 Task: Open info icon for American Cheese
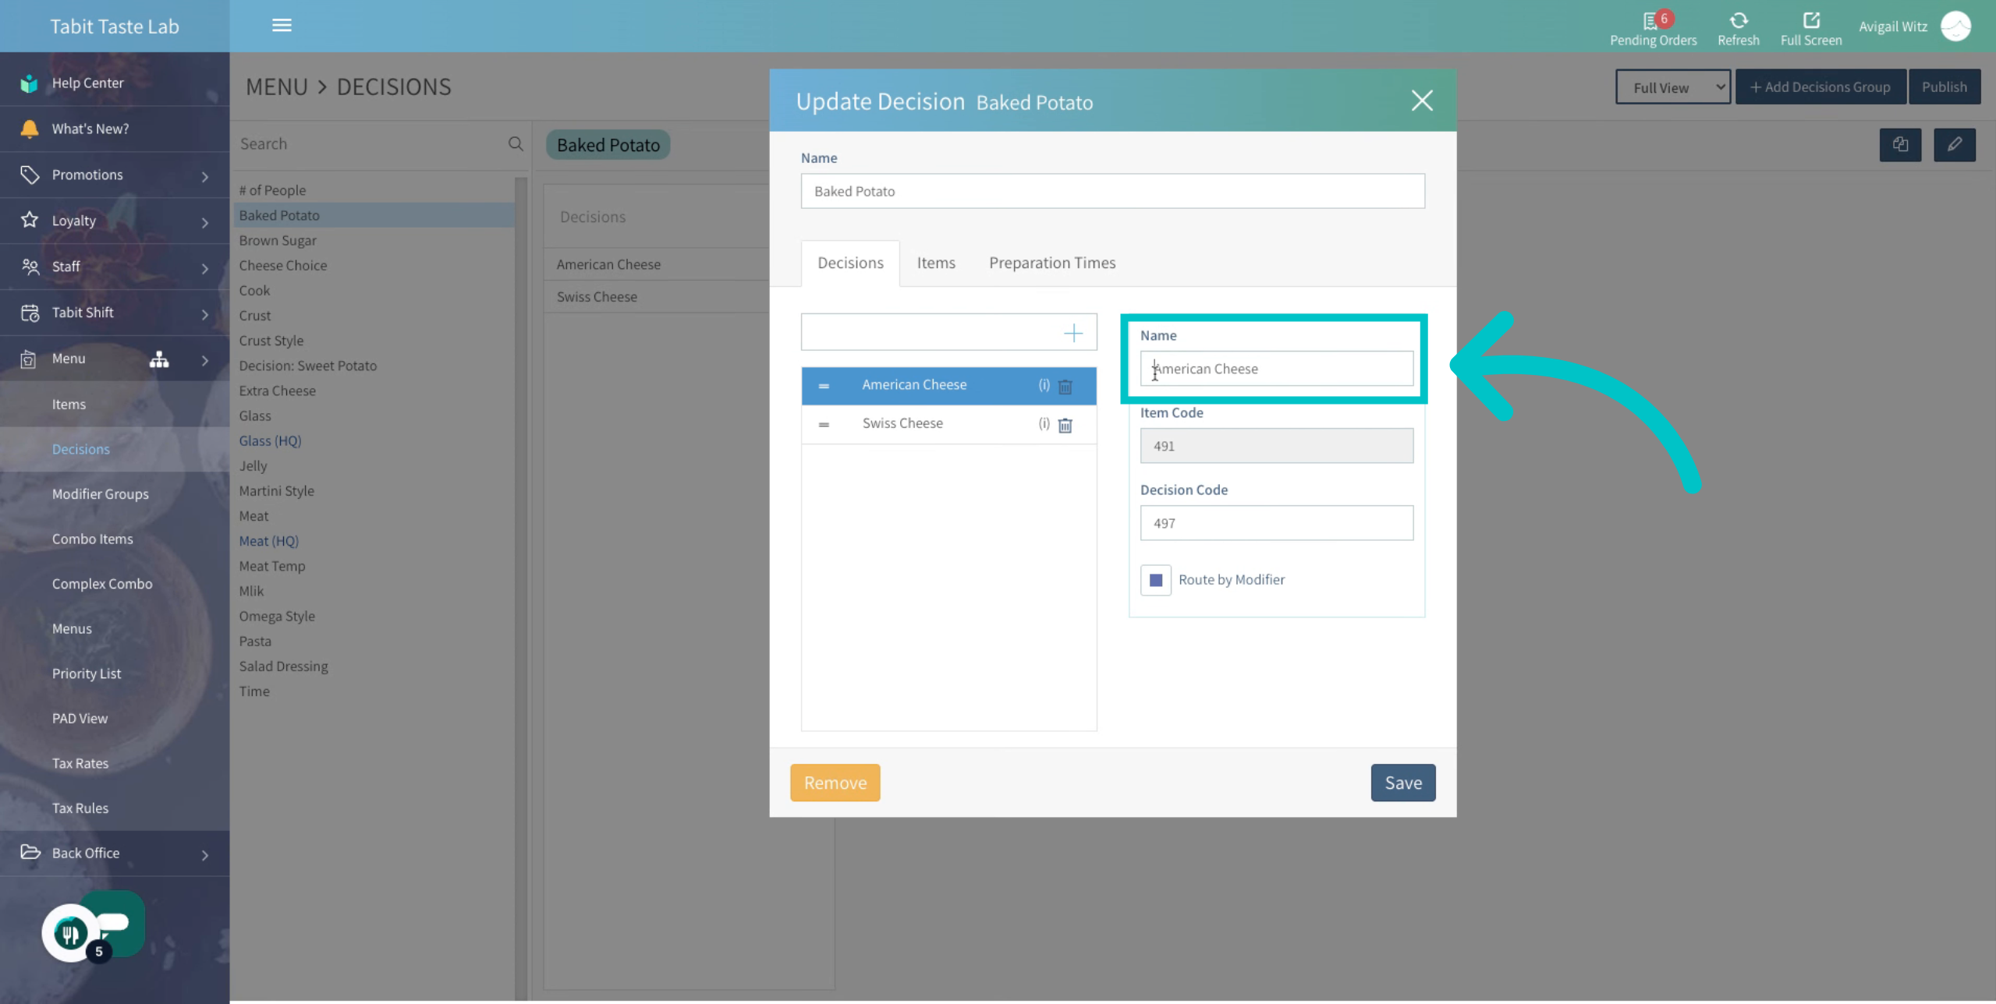click(1044, 385)
